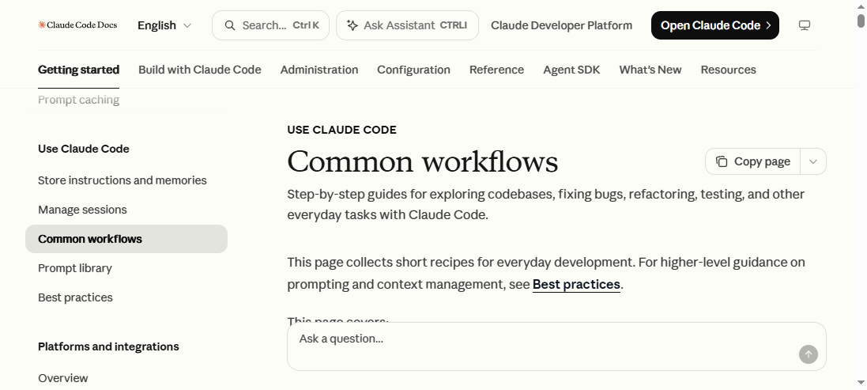The height and width of the screenshot is (390, 867).
Task: Click the arrow in Open Claude Code
Action: 768,25
